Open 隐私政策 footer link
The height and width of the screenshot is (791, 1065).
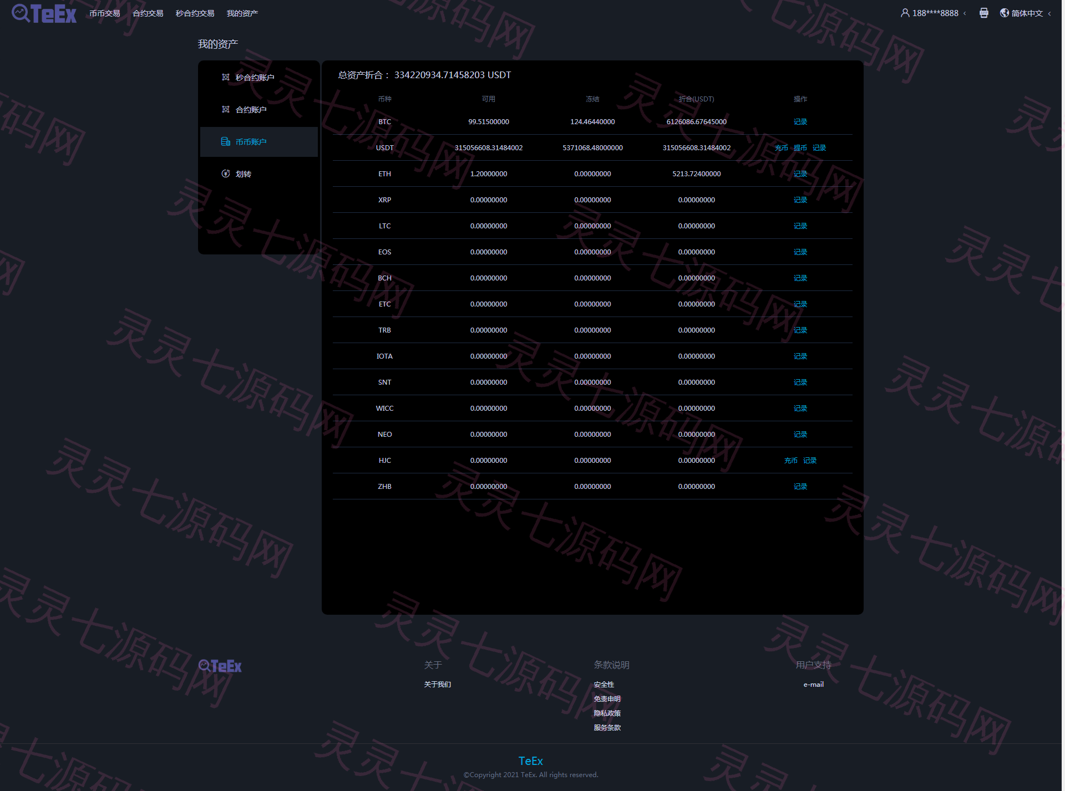[x=607, y=713]
